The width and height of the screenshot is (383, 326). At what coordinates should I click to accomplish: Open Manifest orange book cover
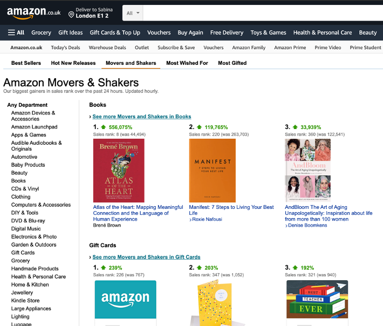pos(213,171)
